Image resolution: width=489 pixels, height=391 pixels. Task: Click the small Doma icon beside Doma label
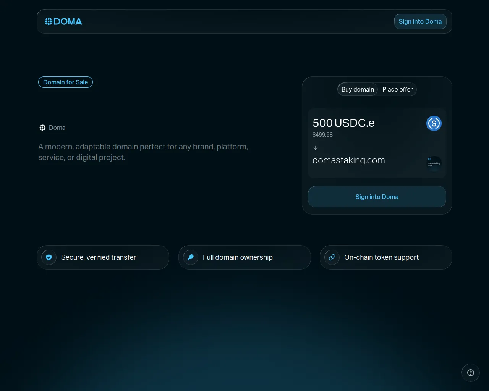42,128
